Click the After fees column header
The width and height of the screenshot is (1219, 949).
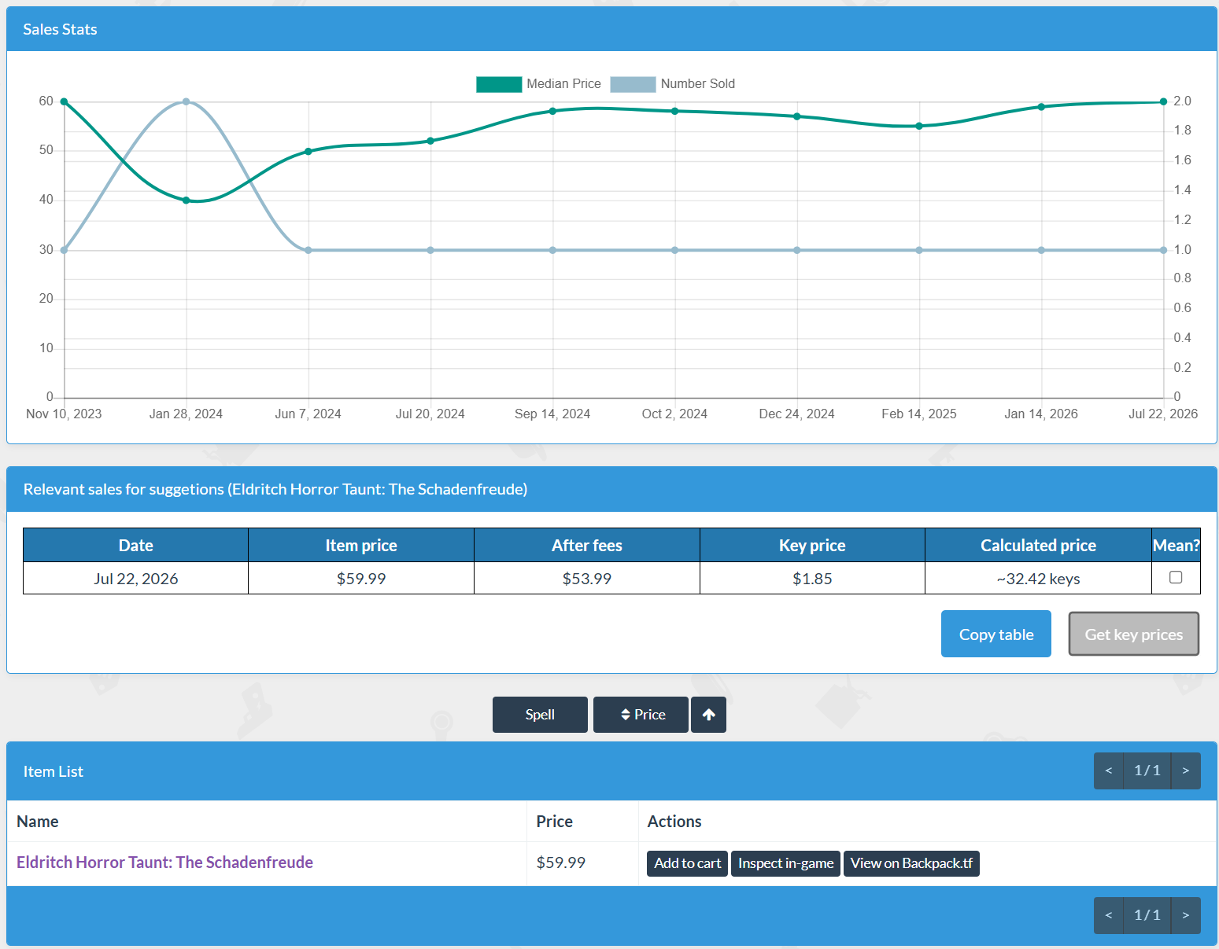pos(587,545)
